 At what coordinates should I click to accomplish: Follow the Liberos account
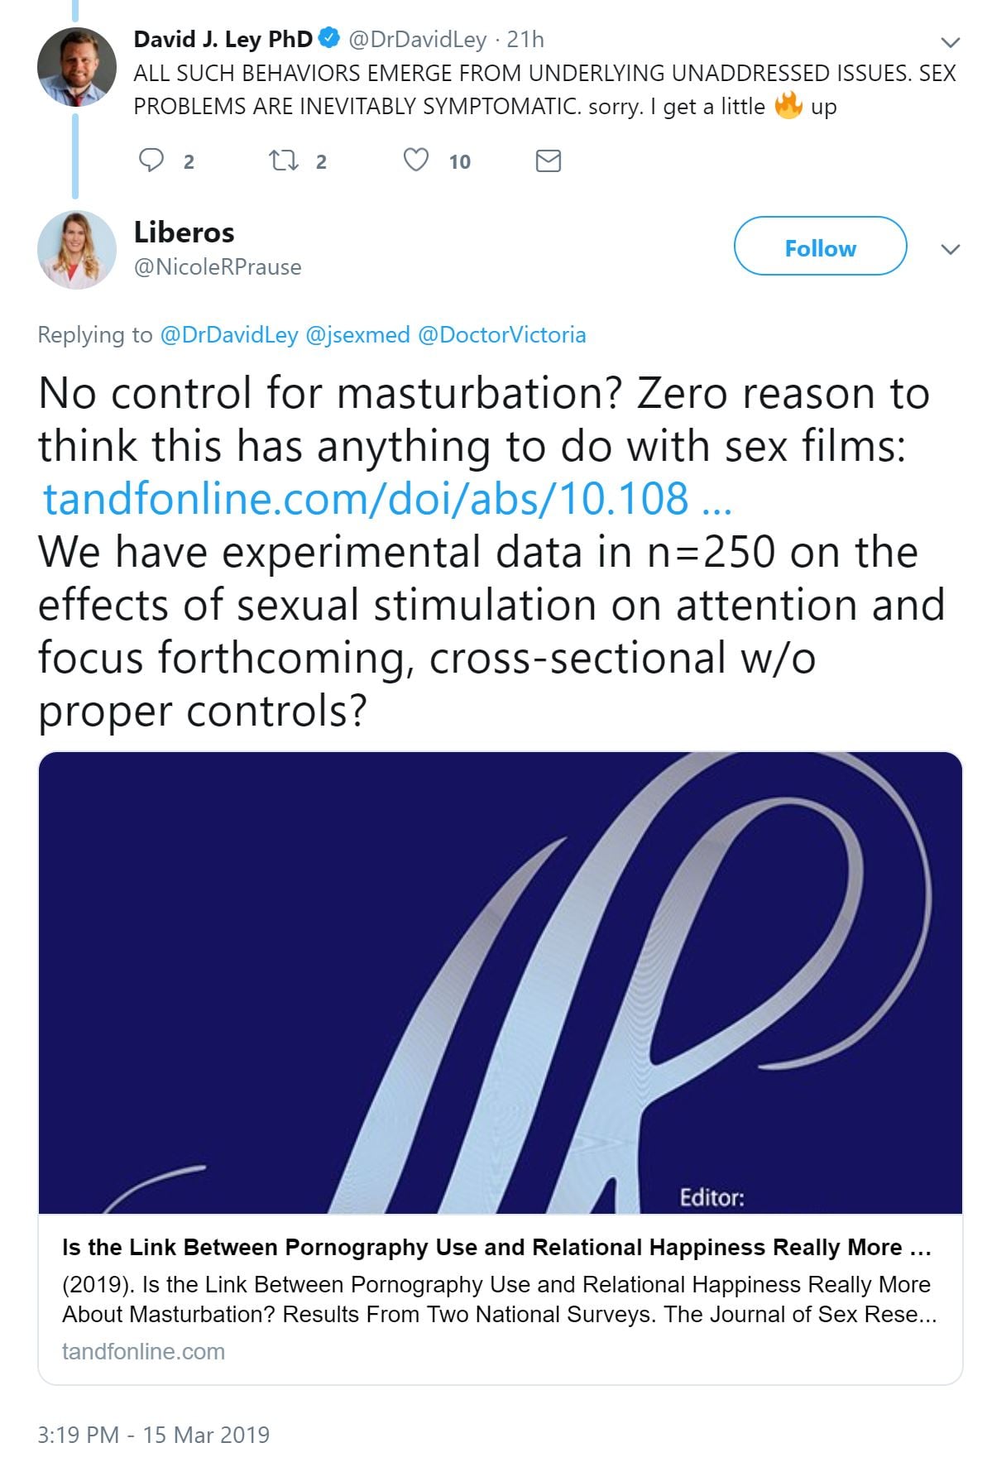pyautogui.click(x=820, y=247)
